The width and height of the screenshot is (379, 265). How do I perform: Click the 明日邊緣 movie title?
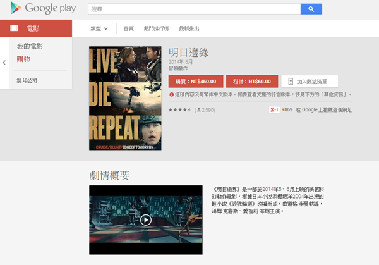click(x=189, y=52)
